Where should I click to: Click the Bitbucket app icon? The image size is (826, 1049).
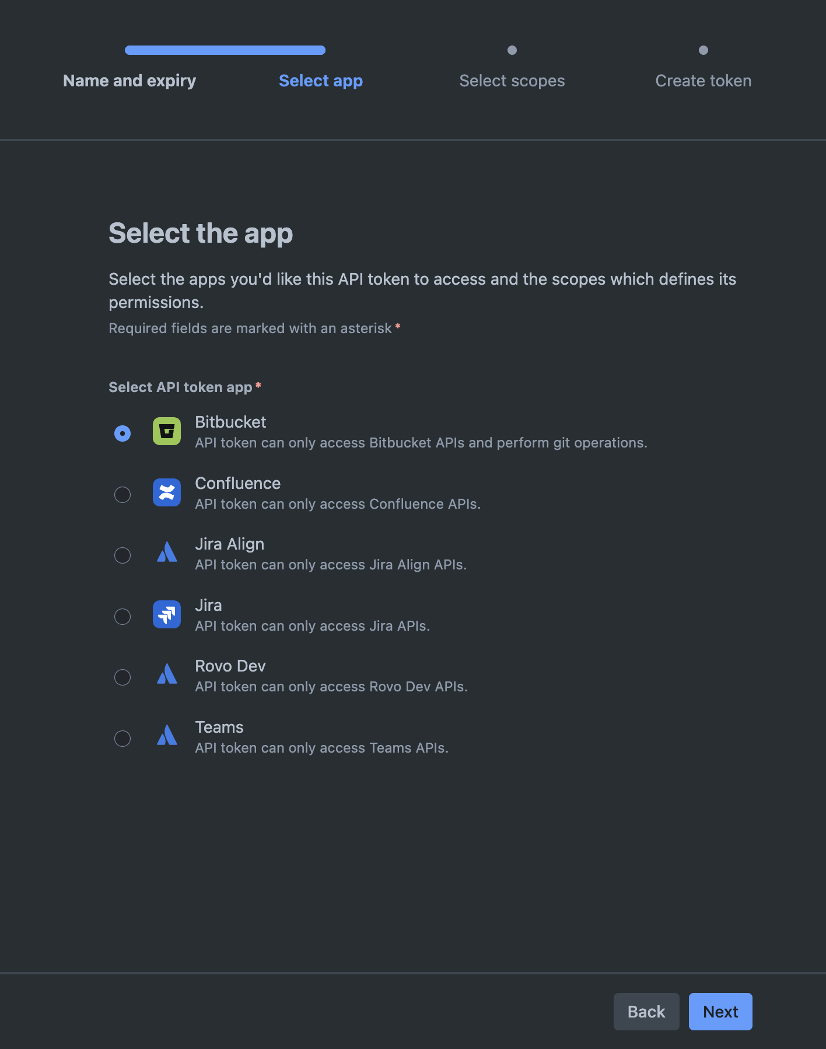click(167, 432)
